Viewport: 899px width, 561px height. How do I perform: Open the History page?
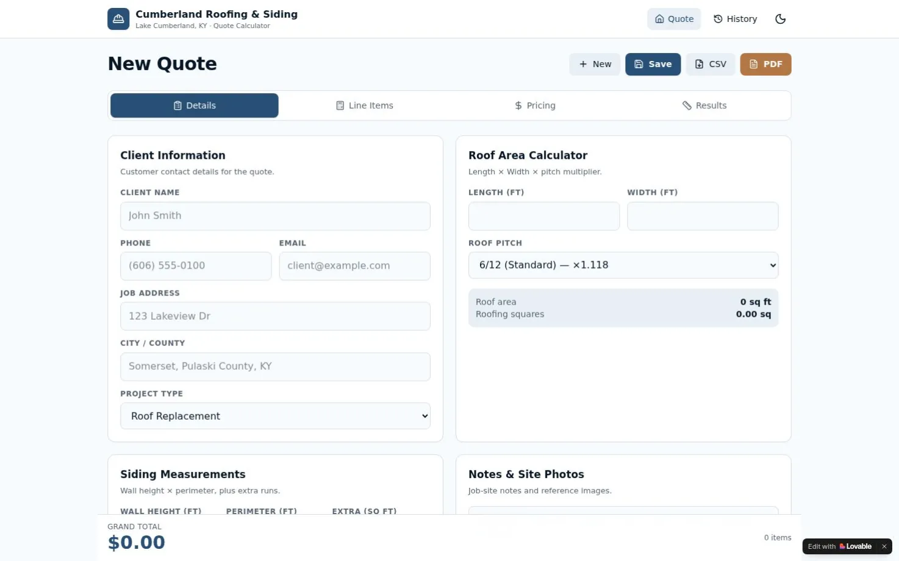click(736, 19)
